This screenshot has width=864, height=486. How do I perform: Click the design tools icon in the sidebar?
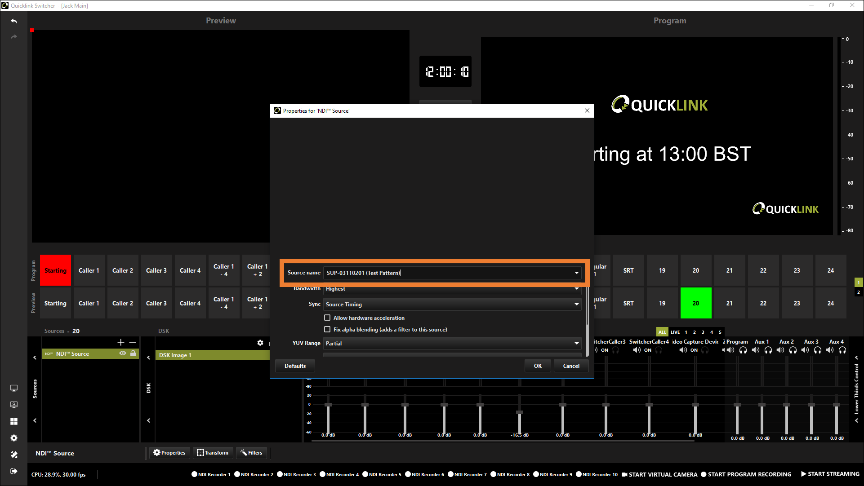tap(14, 455)
